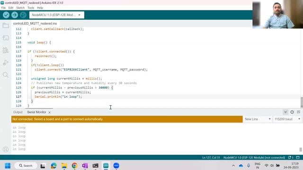Image resolution: width=303 pixels, height=170 pixels.
Task: Open the File menu
Action: coord(3,8)
